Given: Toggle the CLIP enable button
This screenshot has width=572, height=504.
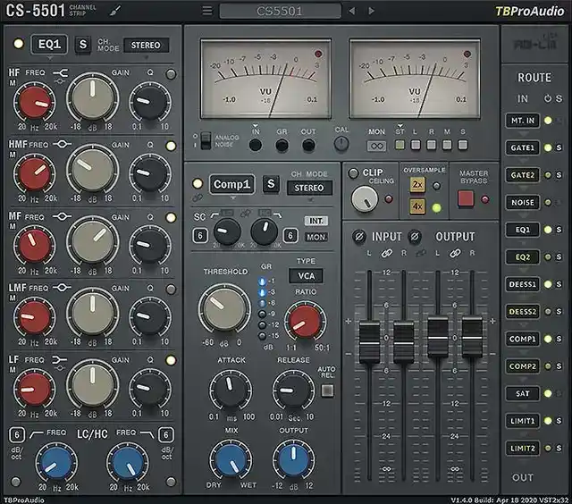Looking at the screenshot, I should [x=353, y=173].
